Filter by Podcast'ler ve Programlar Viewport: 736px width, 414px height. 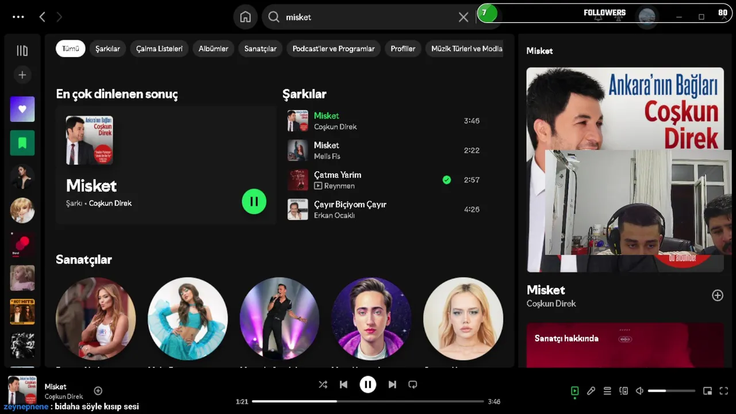(x=333, y=49)
